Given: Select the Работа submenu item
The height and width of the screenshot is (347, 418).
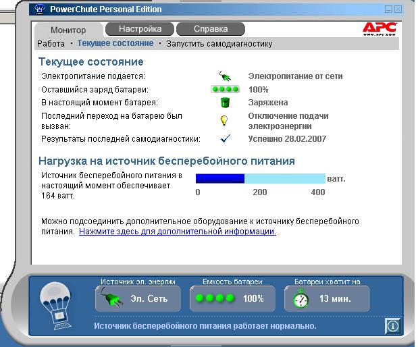Looking at the screenshot, I should pyautogui.click(x=51, y=44).
